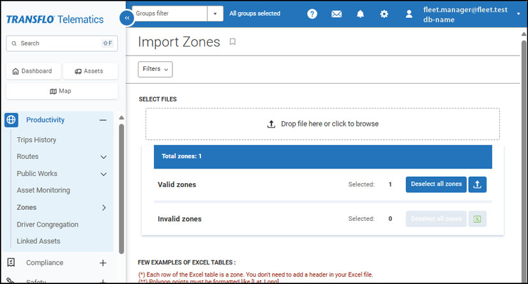Go to the Dashboard button
The width and height of the screenshot is (528, 284).
click(33, 71)
